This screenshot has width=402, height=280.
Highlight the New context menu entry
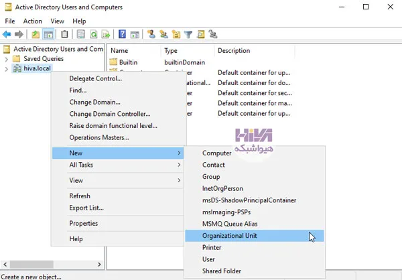click(118, 153)
